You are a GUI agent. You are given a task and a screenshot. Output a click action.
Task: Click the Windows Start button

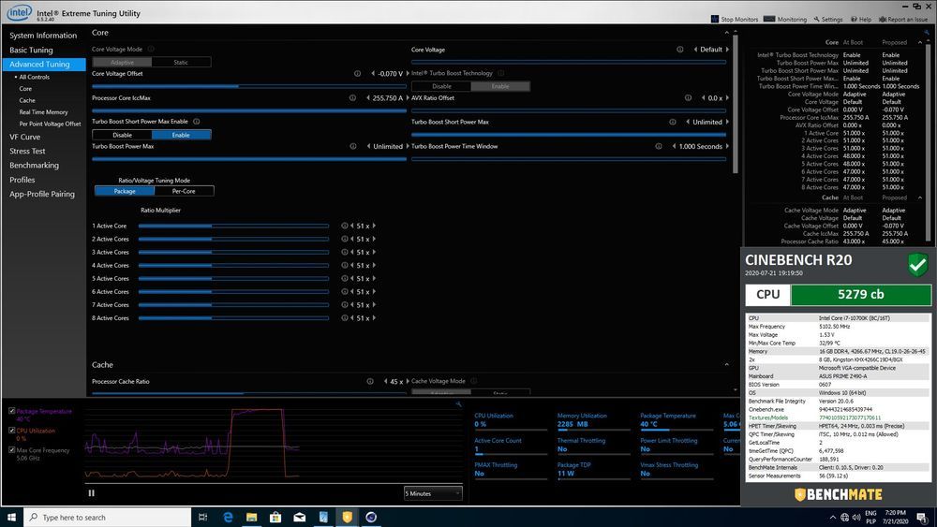click(x=11, y=518)
